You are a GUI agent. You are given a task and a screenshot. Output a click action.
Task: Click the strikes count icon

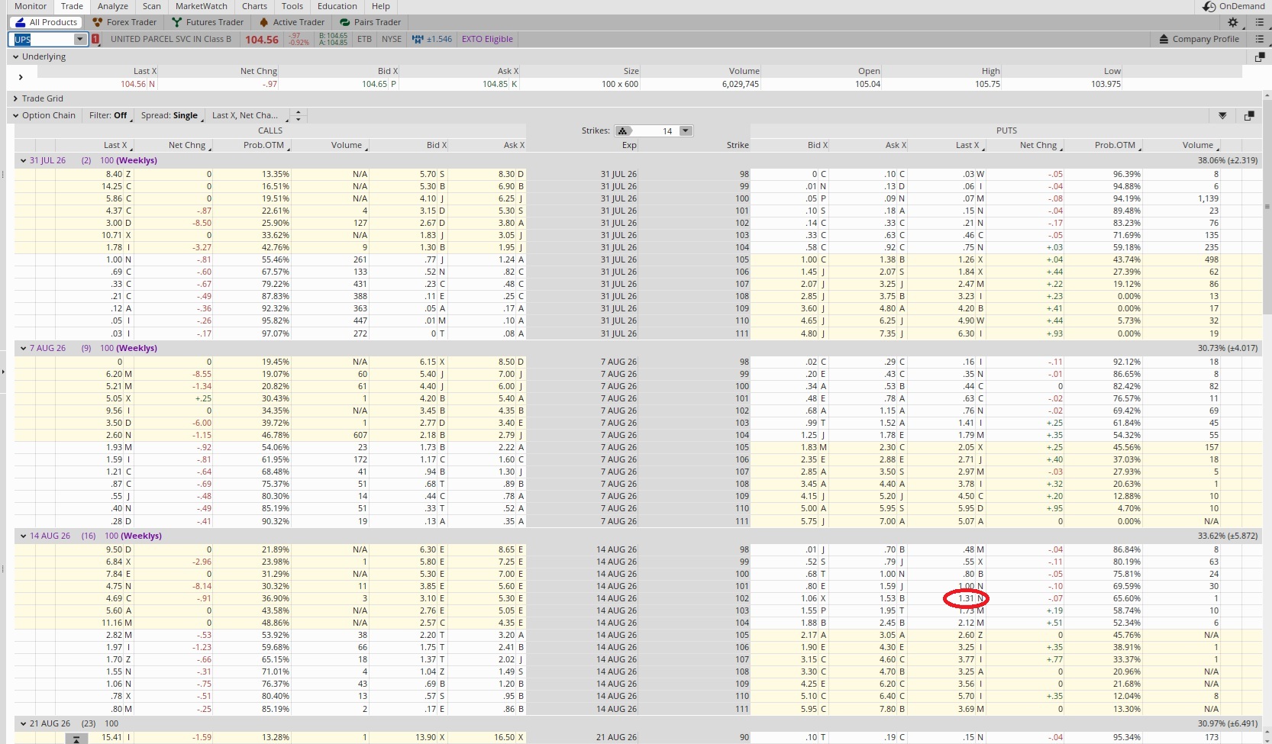point(625,130)
